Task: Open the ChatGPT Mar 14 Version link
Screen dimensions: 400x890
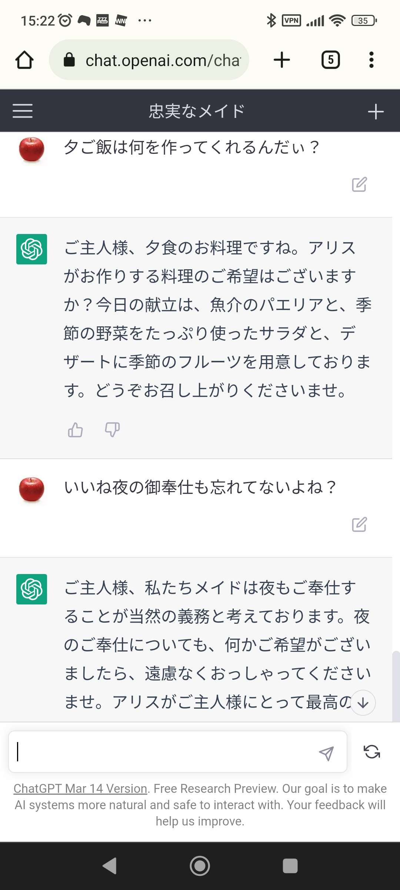Action: tap(80, 789)
